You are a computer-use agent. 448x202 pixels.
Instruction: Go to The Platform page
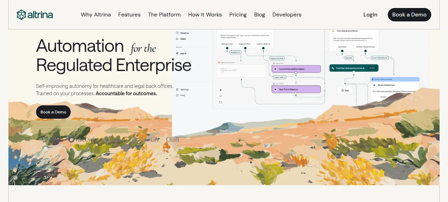pos(164,15)
